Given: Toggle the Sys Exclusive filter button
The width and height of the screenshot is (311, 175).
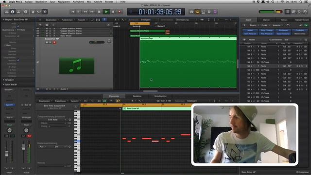Looking at the screenshot, I should click(x=283, y=34).
